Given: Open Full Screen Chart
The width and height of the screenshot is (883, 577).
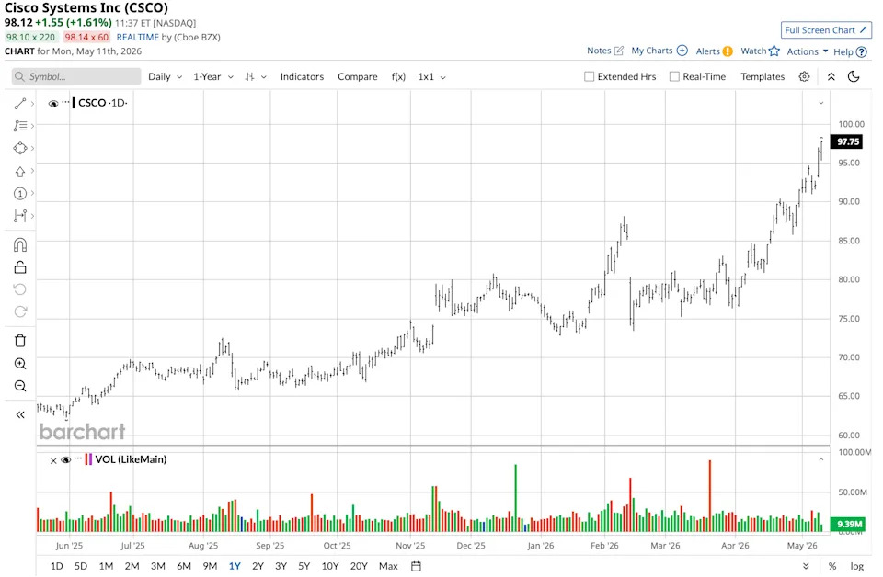Looking at the screenshot, I should 826,29.
